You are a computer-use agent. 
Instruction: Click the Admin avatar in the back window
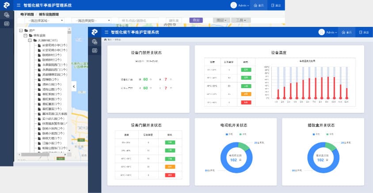(x=234, y=5)
